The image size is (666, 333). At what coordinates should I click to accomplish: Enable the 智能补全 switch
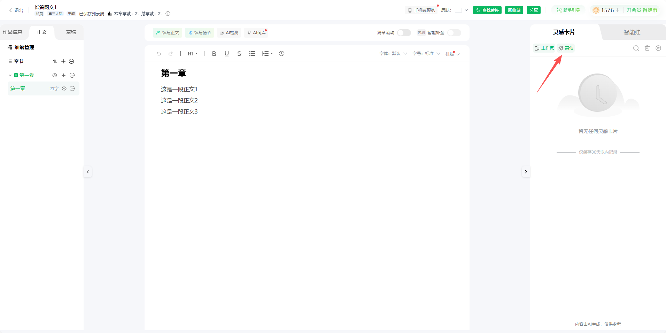(x=454, y=33)
